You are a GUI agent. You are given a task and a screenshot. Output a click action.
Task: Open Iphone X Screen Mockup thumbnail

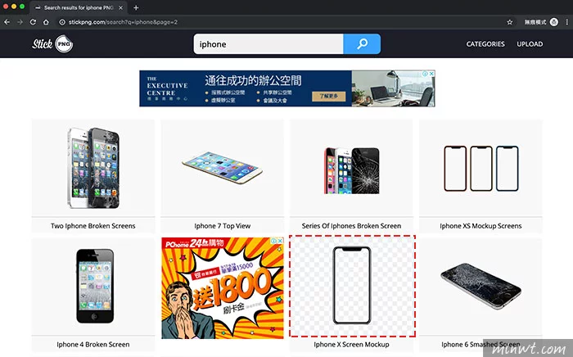pos(352,286)
